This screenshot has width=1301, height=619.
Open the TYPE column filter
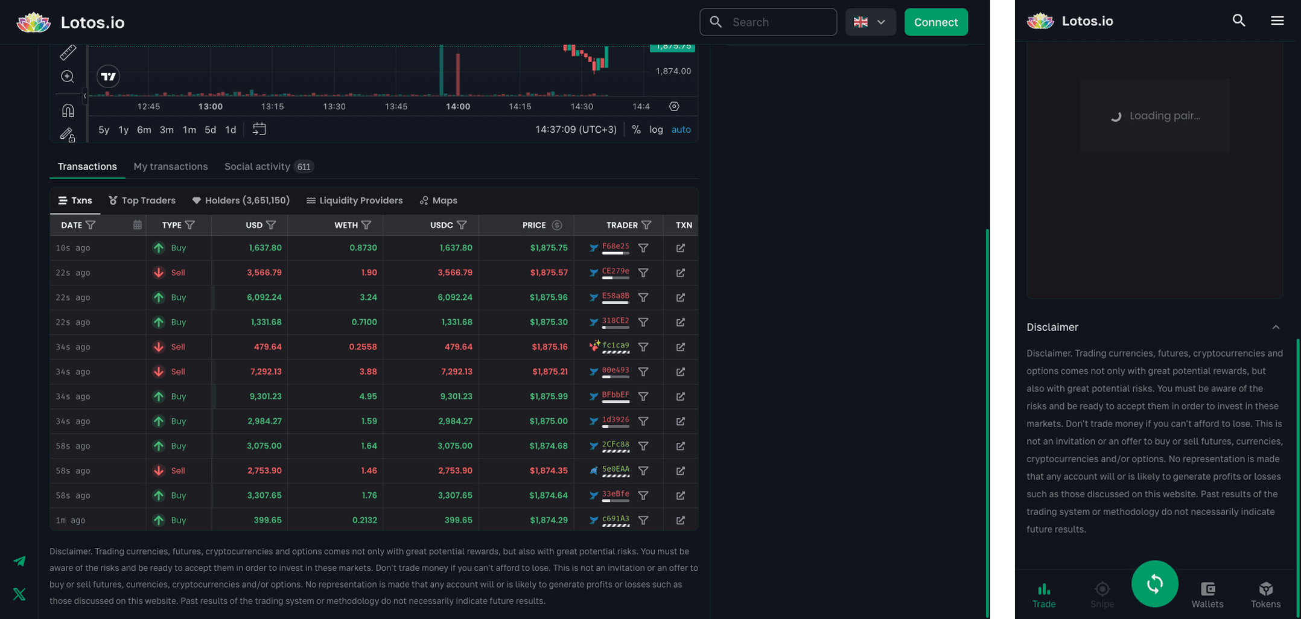tap(190, 225)
